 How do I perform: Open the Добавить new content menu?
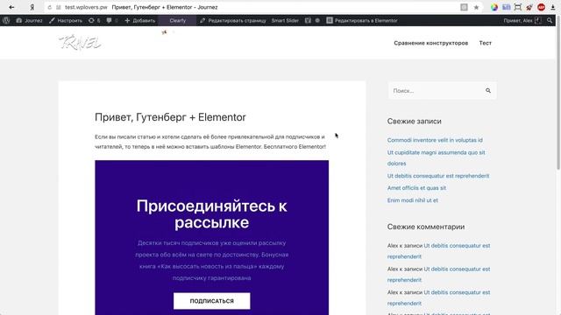coord(140,21)
